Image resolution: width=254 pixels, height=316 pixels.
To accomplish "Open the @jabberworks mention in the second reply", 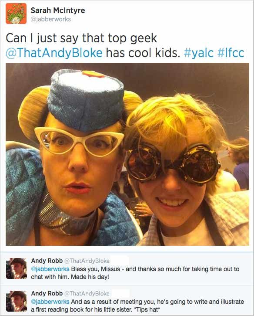I will pos(50,302).
